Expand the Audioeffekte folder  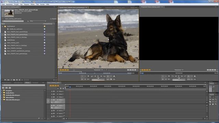pos(2,93)
